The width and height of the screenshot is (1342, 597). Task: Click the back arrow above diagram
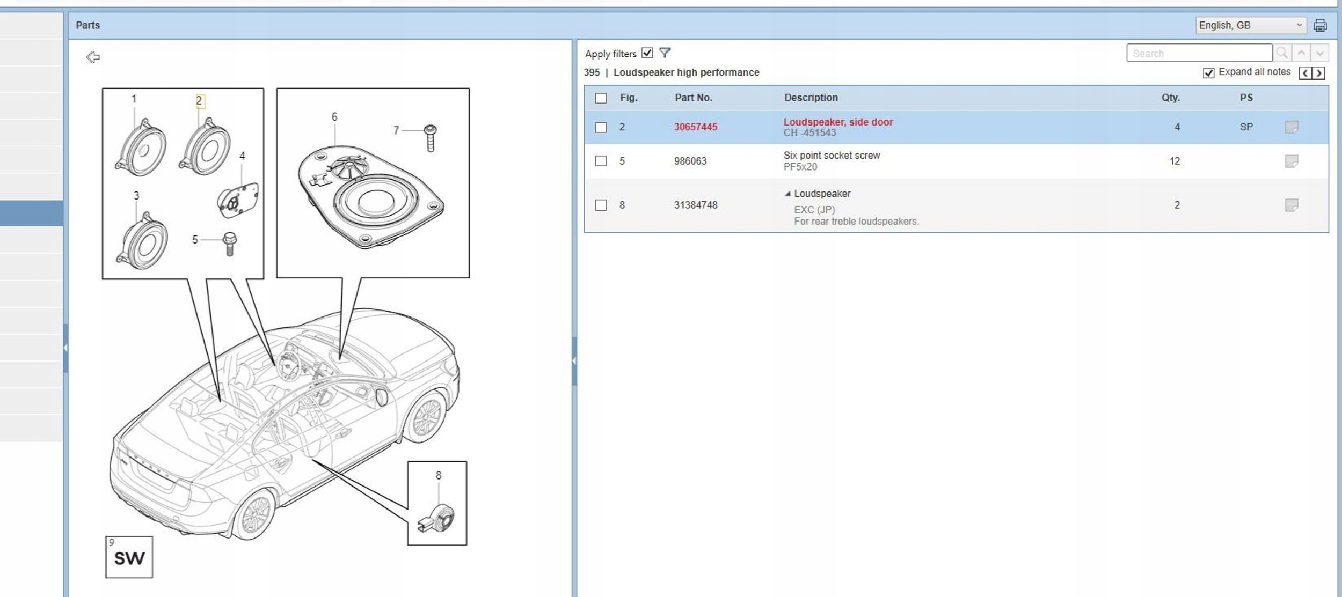tap(93, 57)
